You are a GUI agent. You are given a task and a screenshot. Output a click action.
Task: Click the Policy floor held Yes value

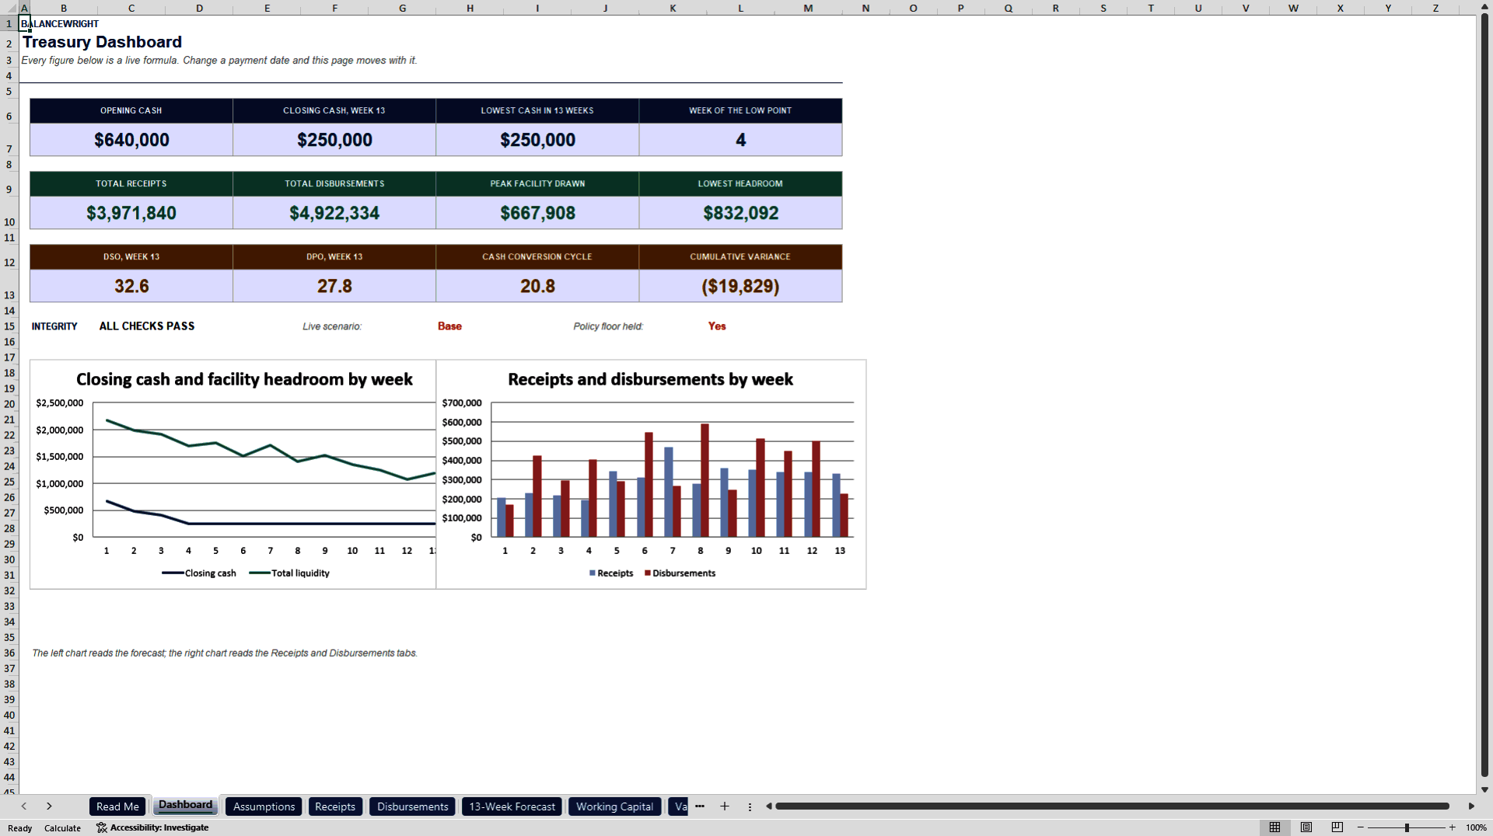pos(717,326)
